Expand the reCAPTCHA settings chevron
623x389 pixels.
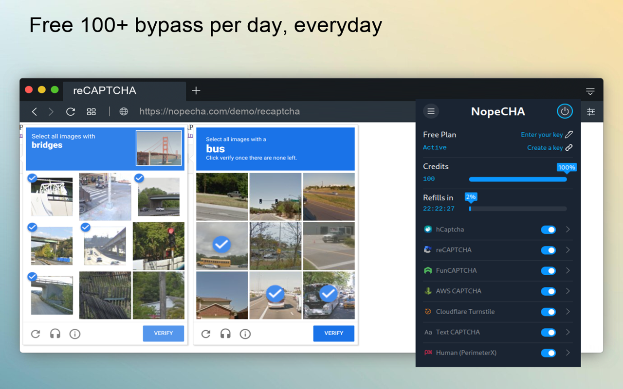[x=568, y=250]
